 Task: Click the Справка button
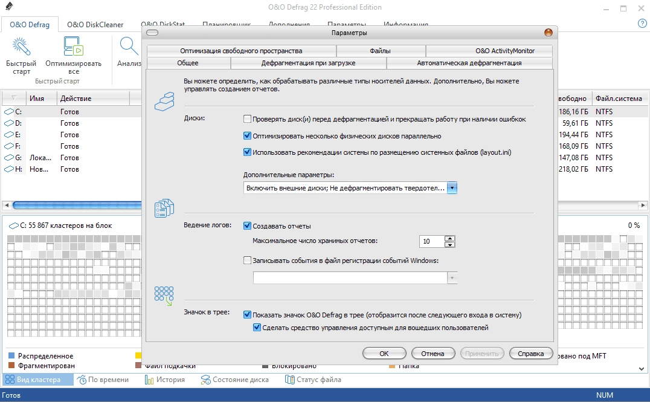531,354
